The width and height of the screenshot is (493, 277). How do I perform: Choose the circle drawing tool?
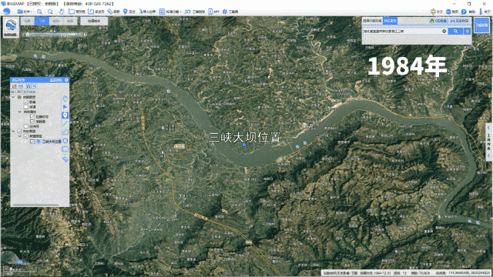point(65,140)
